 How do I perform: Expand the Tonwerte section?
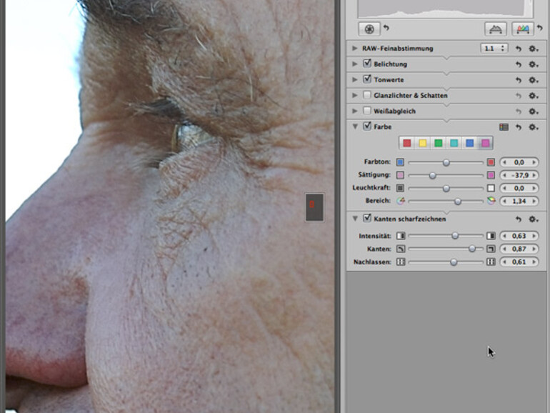(355, 79)
